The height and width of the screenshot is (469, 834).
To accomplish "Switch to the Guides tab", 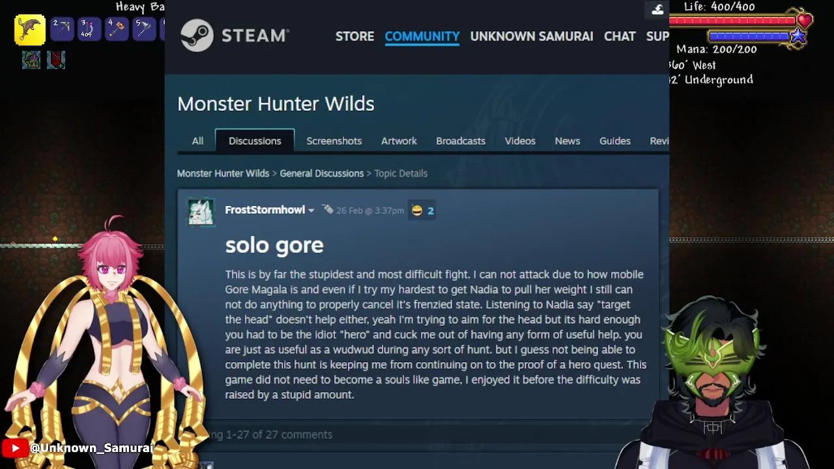I will click(x=615, y=141).
